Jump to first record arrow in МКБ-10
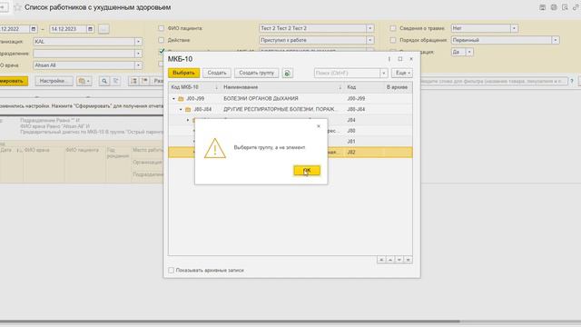The height and width of the screenshot is (327, 581). coord(381,260)
